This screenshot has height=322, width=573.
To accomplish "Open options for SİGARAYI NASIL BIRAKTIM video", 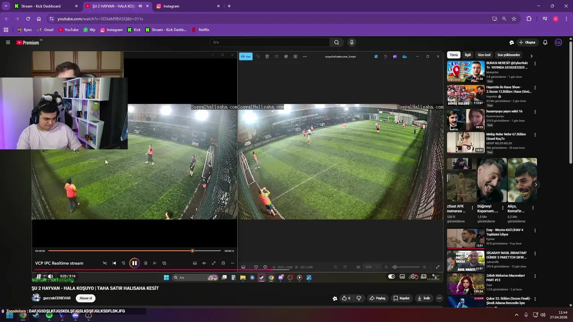I will (x=535, y=254).
